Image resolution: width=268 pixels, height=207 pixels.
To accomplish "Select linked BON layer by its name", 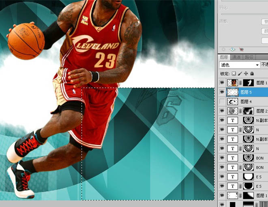I will pos(260,168).
